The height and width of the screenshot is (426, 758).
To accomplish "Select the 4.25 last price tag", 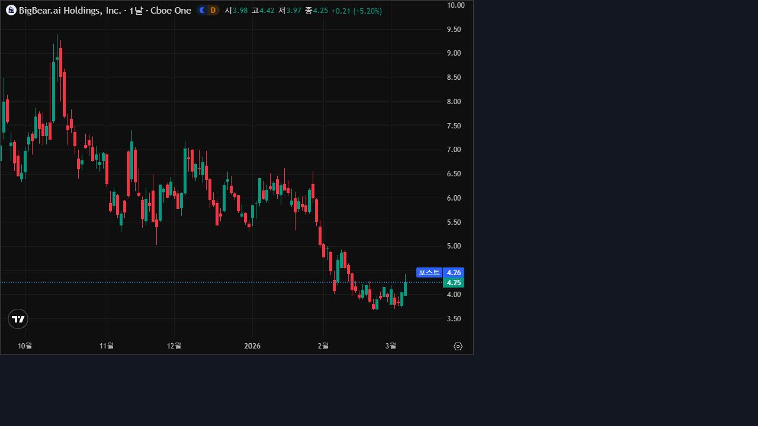I will click(454, 283).
